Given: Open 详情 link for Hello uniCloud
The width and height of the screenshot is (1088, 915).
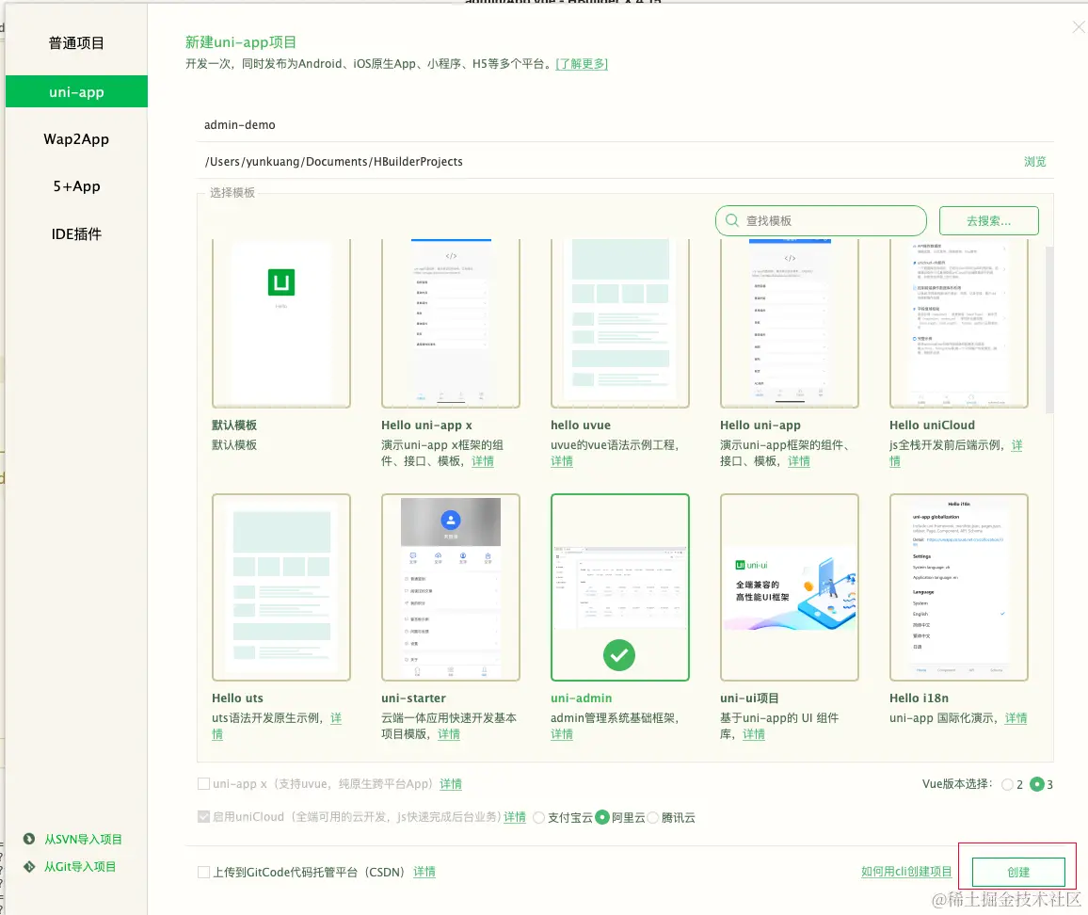Looking at the screenshot, I should 1016,445.
